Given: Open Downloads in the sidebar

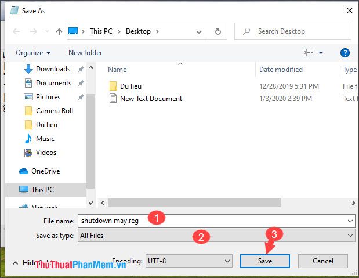Looking at the screenshot, I should pyautogui.click(x=53, y=69).
